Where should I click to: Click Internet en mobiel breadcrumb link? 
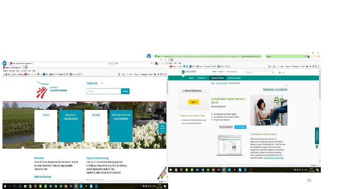[222, 83]
